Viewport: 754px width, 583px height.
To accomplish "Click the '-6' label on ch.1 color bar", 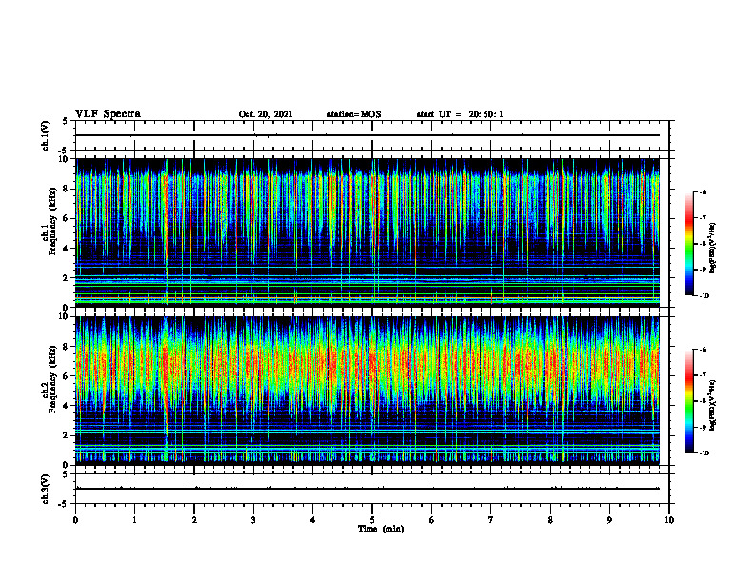I will 703,191.
